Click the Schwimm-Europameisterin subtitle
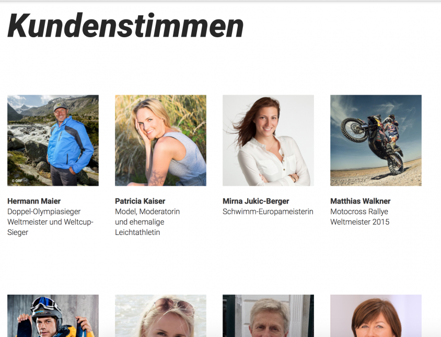 (x=268, y=211)
